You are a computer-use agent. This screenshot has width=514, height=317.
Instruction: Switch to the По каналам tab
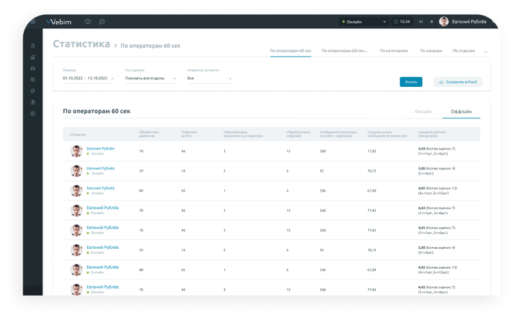430,51
